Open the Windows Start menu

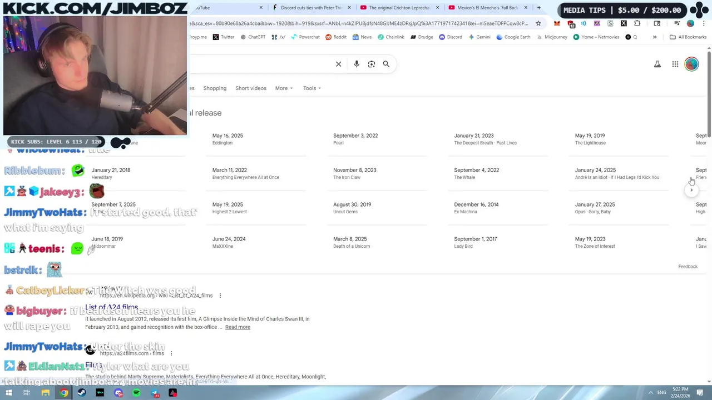click(8, 393)
